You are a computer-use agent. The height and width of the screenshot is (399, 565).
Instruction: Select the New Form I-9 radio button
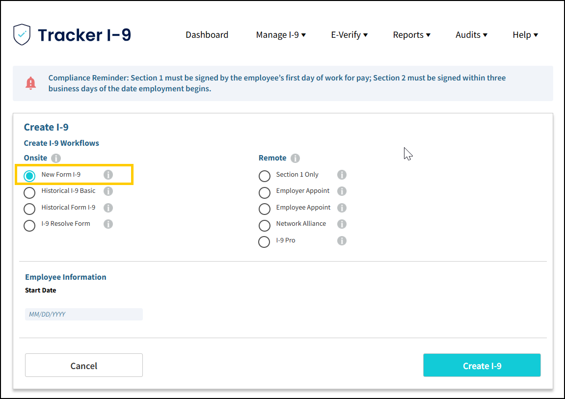(x=29, y=176)
